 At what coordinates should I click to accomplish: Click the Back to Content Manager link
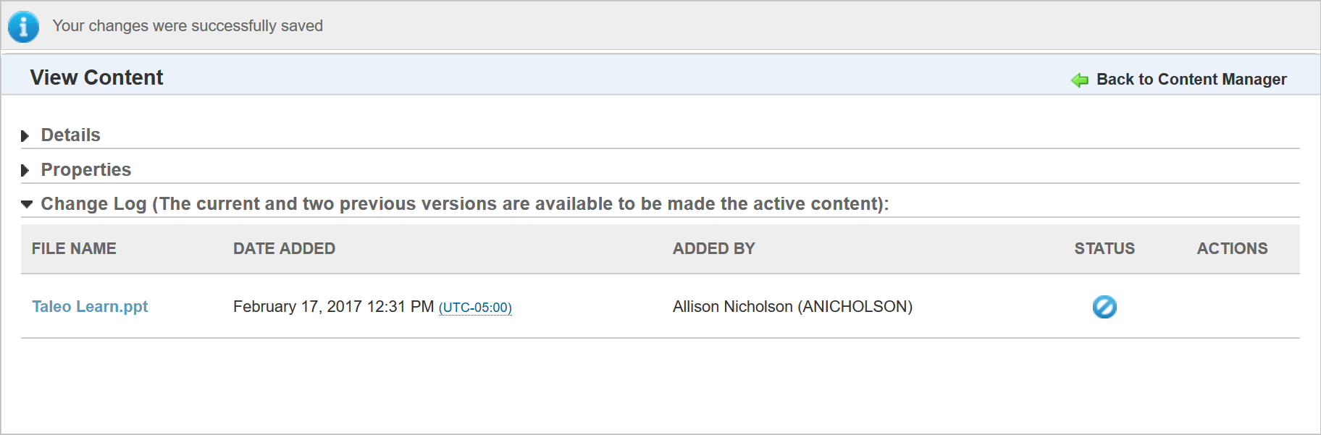click(1191, 80)
